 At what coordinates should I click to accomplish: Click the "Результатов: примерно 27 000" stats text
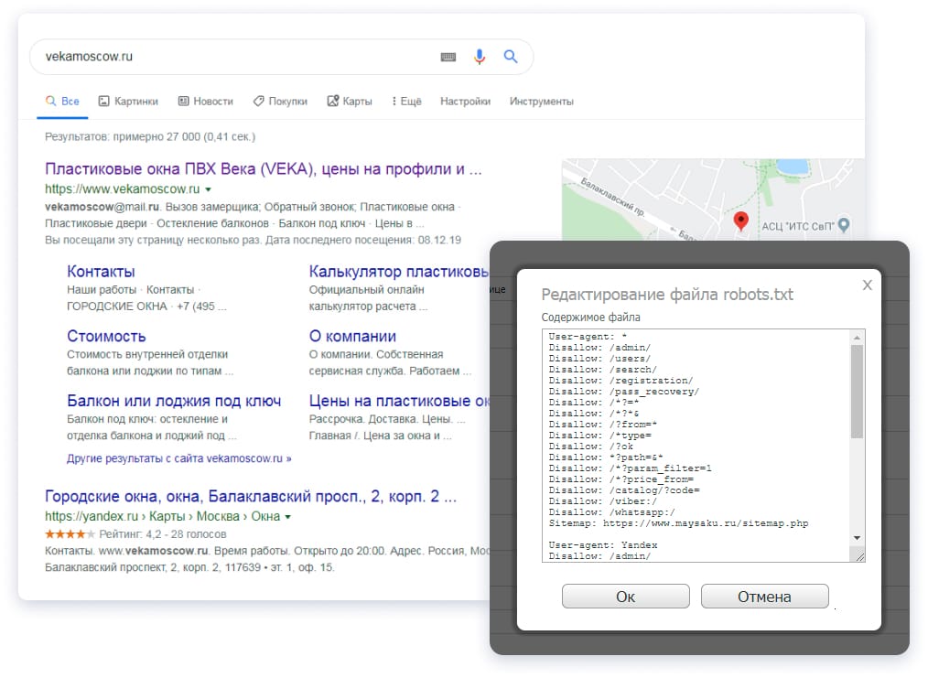tap(150, 136)
